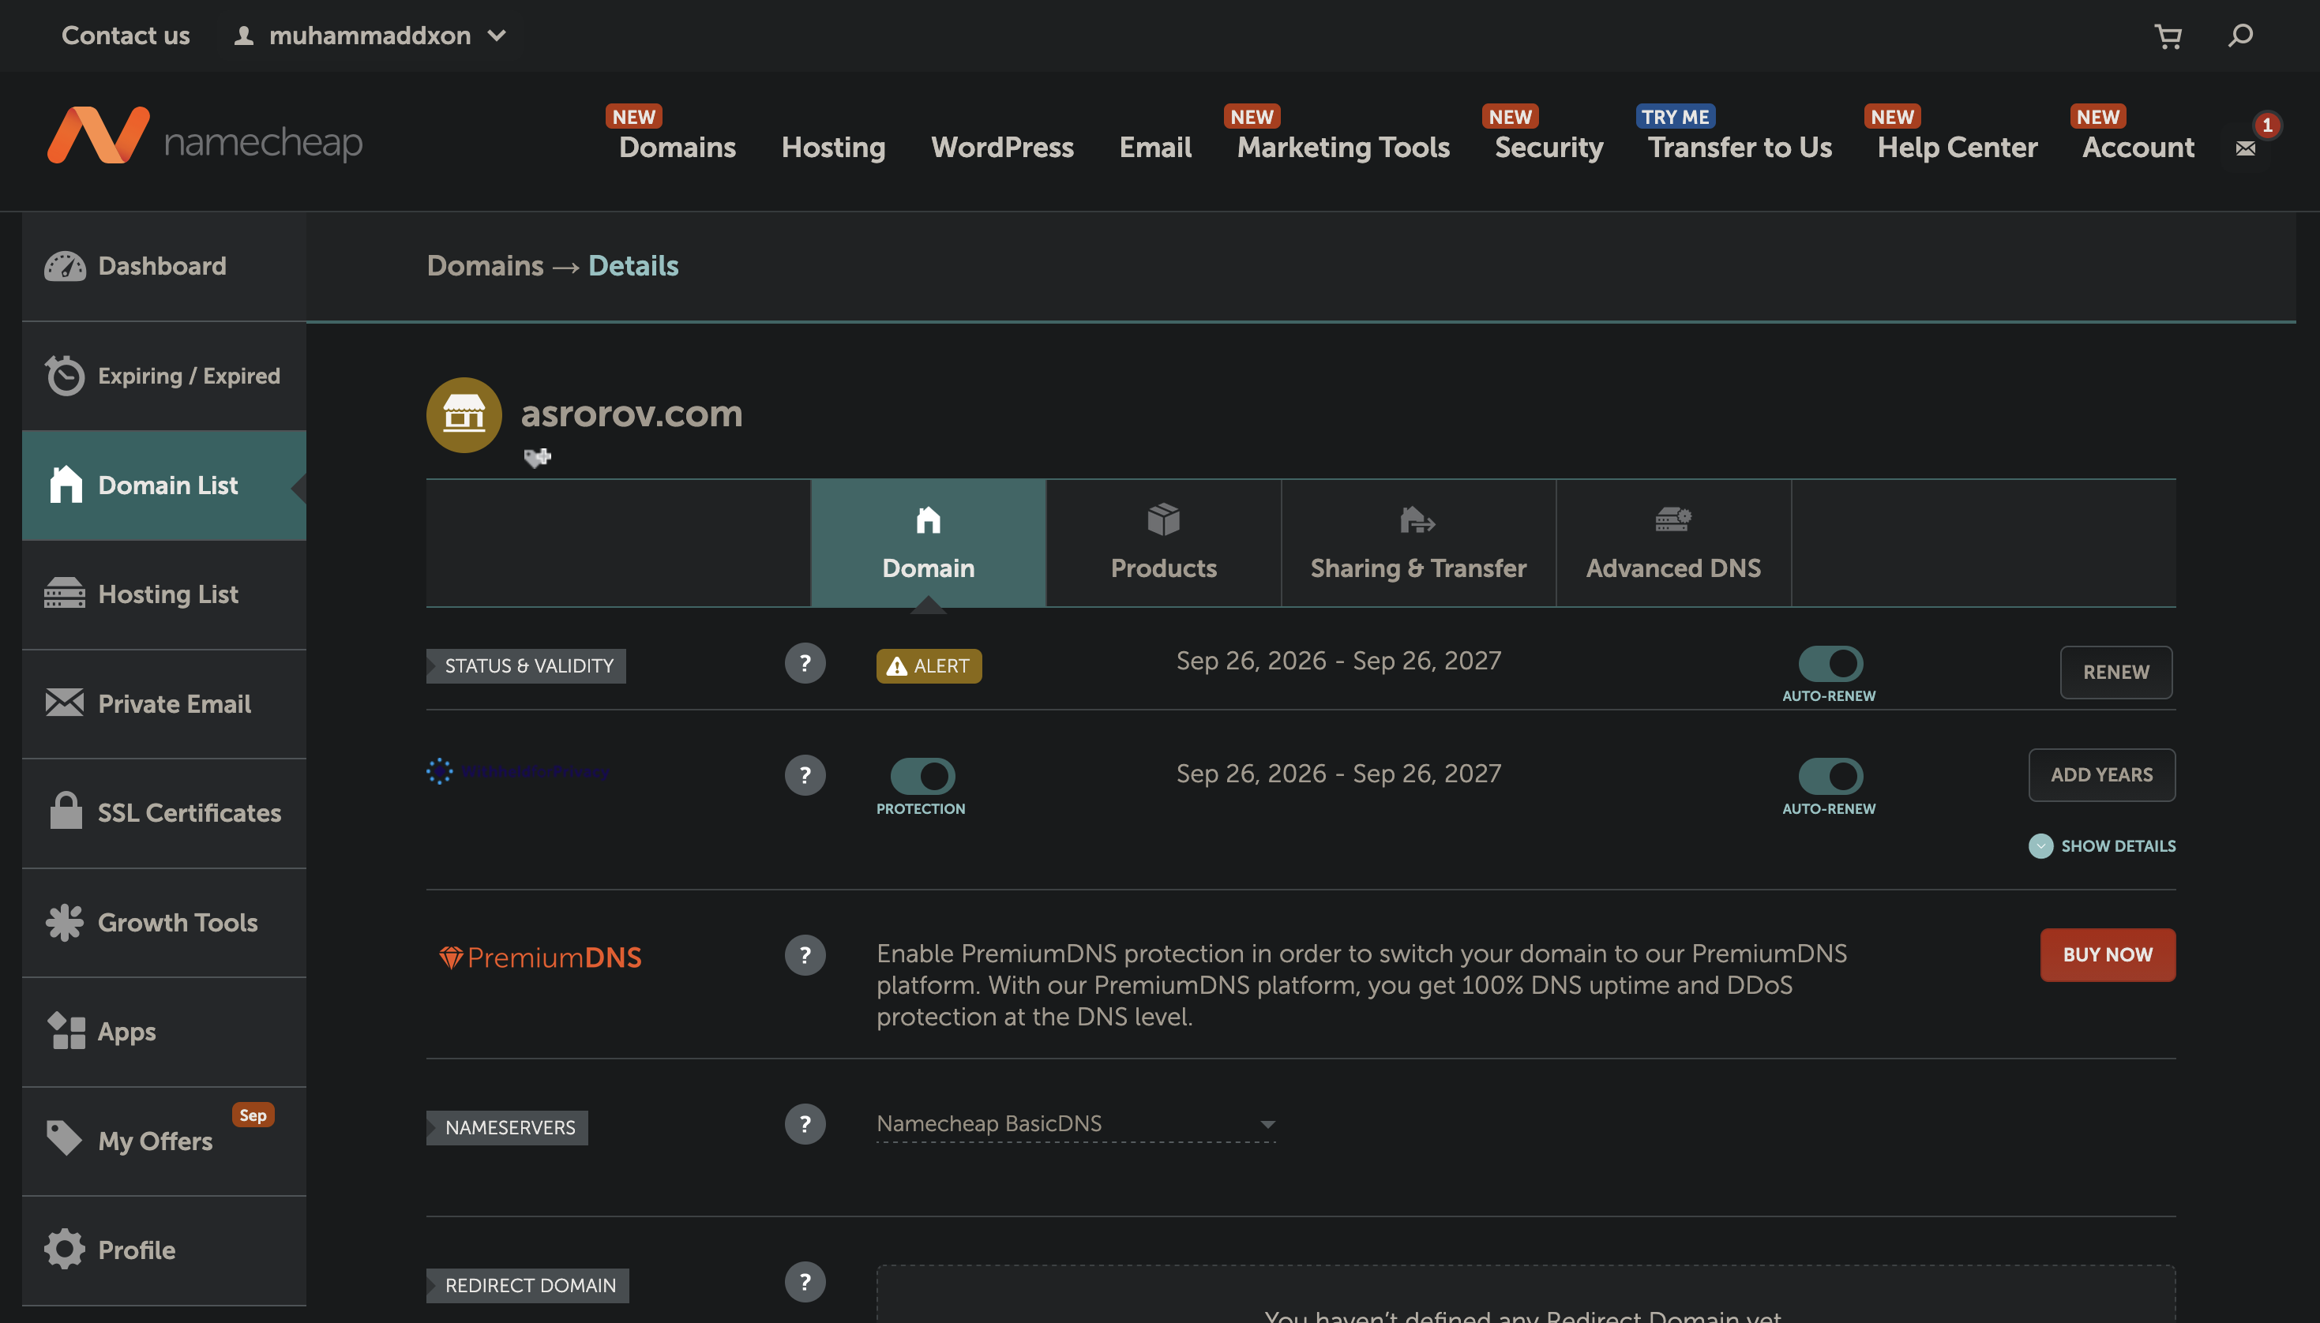2320x1323 pixels.
Task: Open the Marketing Tools menu
Action: coord(1343,147)
